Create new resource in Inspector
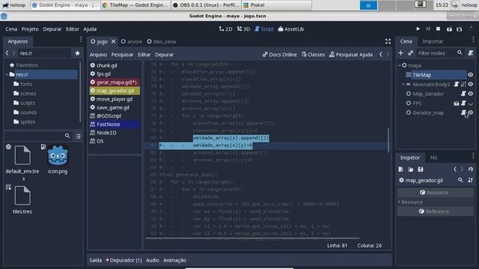 tap(401, 170)
